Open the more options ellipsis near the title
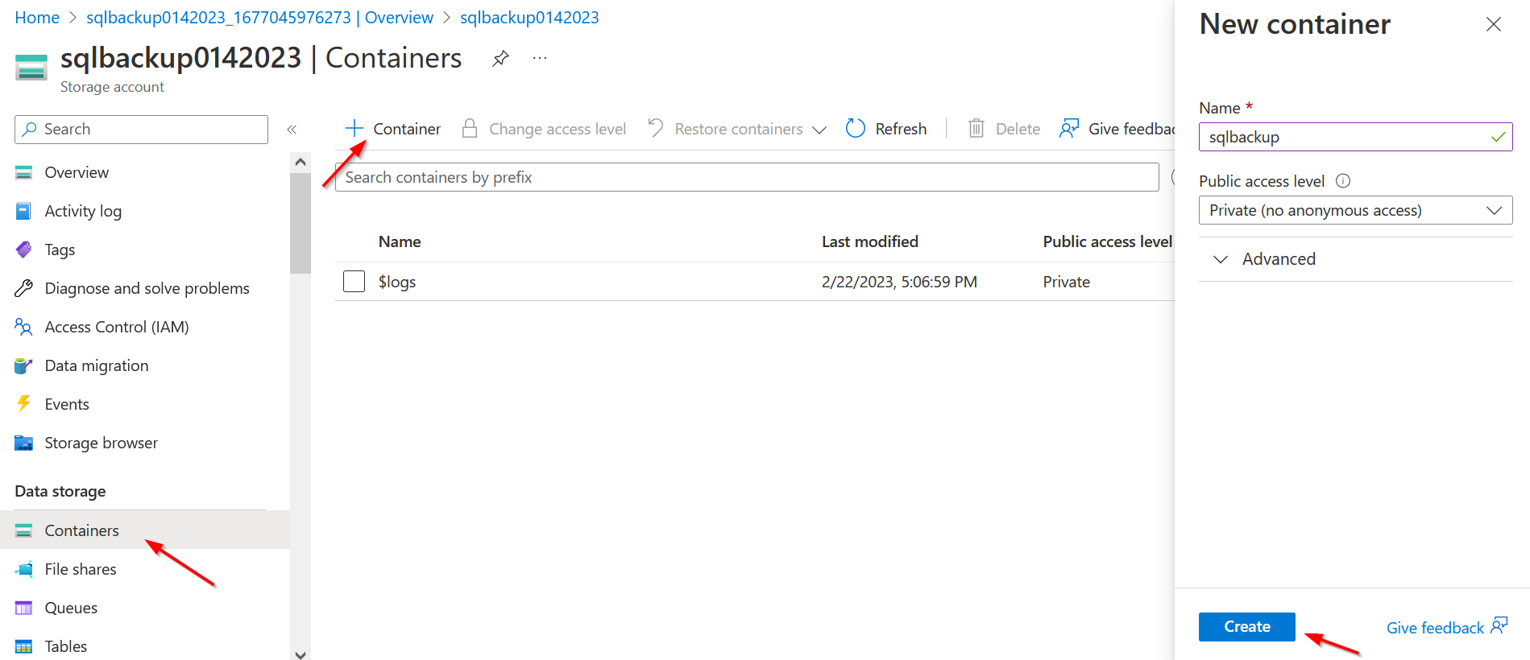The image size is (1530, 660). point(540,58)
